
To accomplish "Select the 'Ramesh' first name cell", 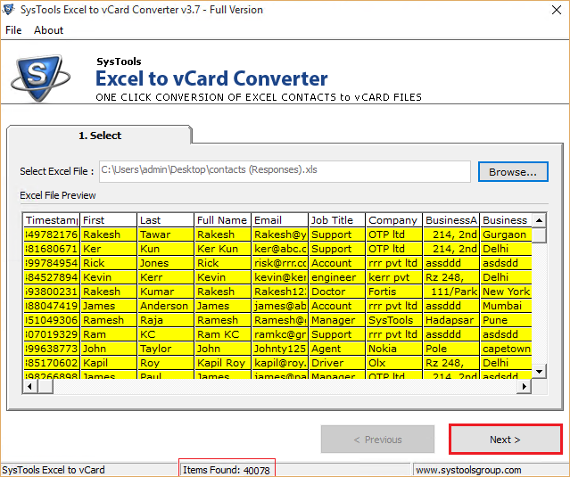I will (x=108, y=320).
